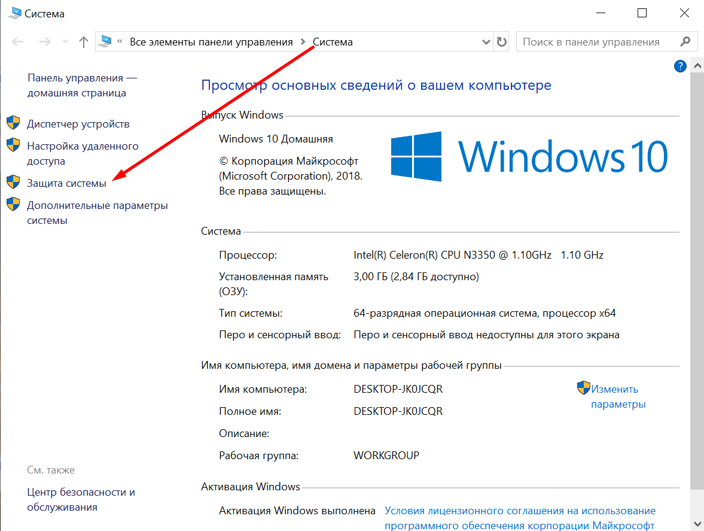Click the Перо и сенсорный ввод недоступны value

[x=486, y=335]
